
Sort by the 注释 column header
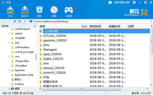point(136,26)
